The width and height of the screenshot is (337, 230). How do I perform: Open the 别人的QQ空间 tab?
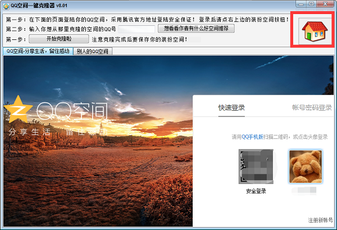pyautogui.click(x=93, y=51)
